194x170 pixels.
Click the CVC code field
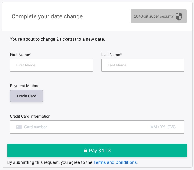click(x=171, y=127)
